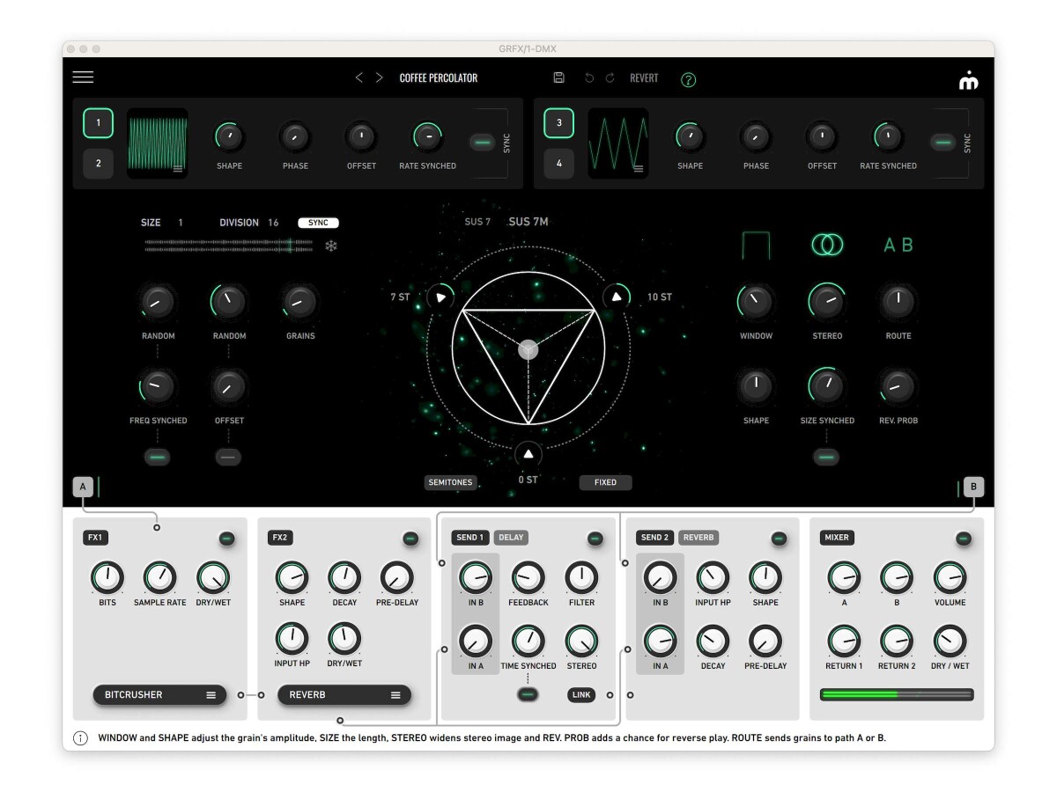Viewport: 1057px width, 792px height.
Task: Click the redo arrow icon
Action: (610, 77)
